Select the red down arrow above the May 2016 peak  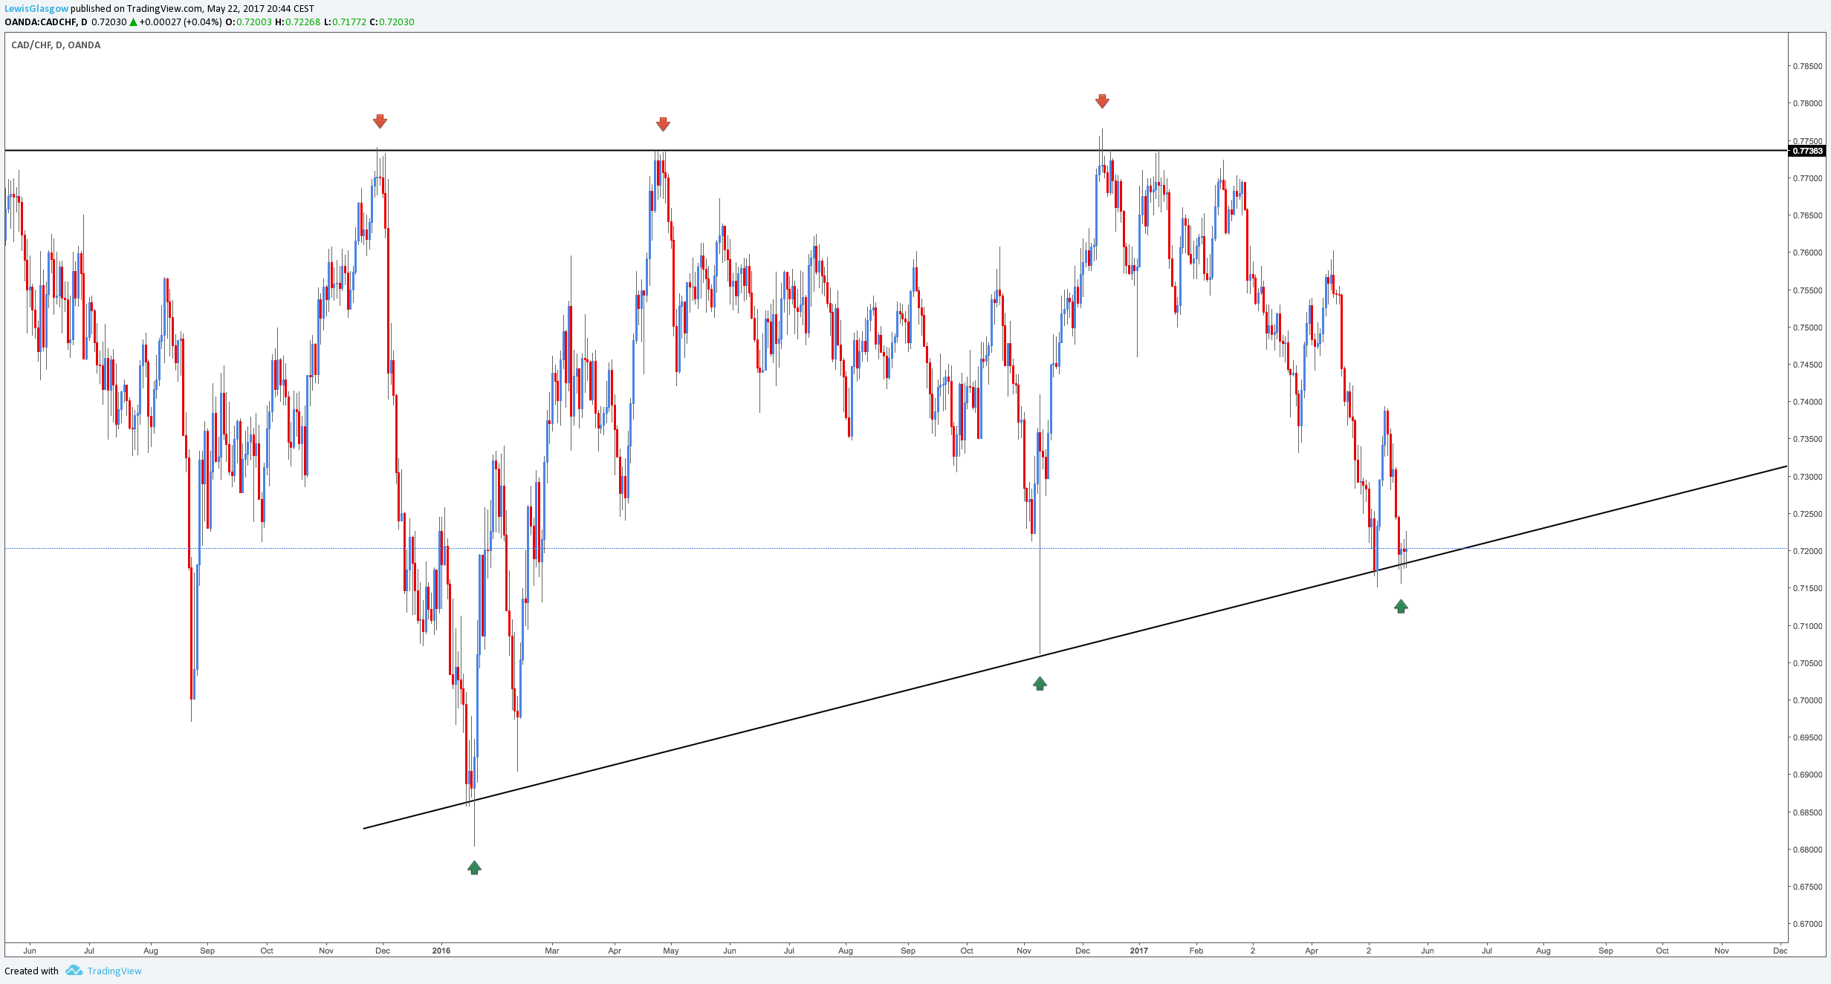(x=663, y=124)
